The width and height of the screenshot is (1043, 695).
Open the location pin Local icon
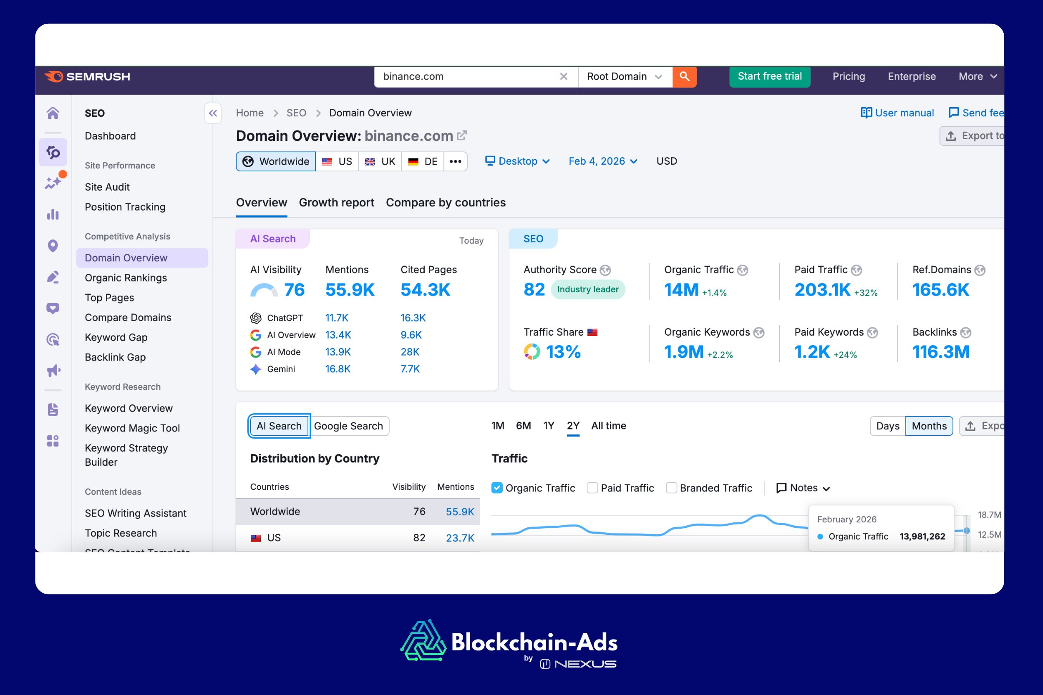[53, 246]
